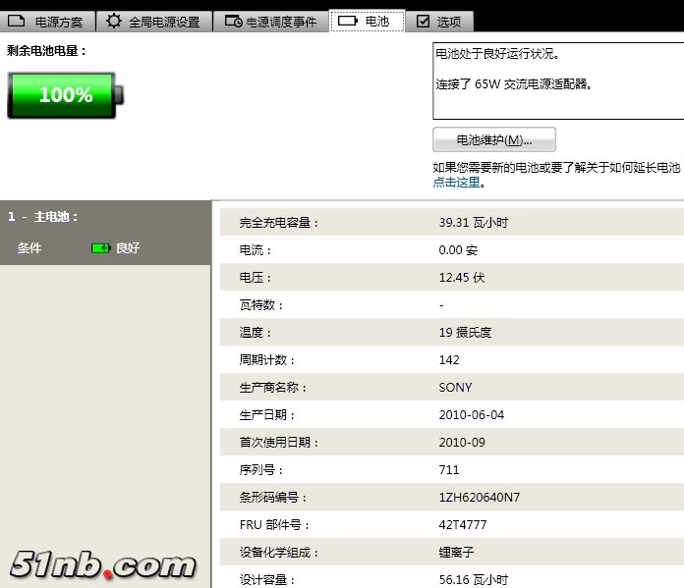The height and width of the screenshot is (588, 684).
Task: Select serial number 711
Action: tap(449, 470)
